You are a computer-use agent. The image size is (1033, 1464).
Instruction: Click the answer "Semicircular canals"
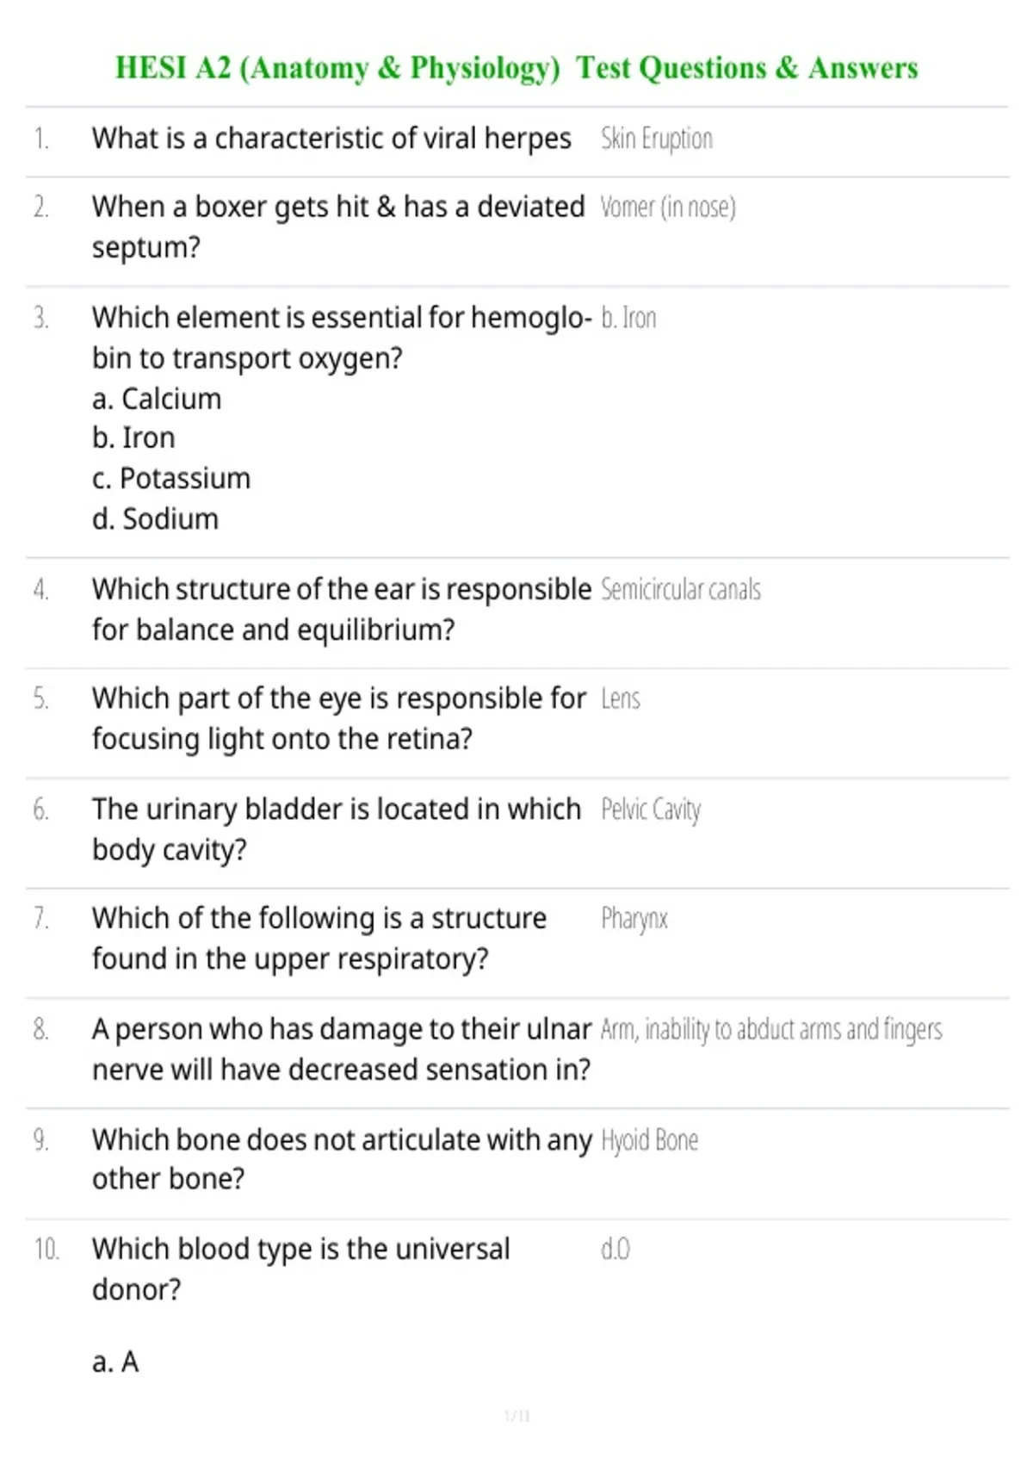click(x=681, y=590)
